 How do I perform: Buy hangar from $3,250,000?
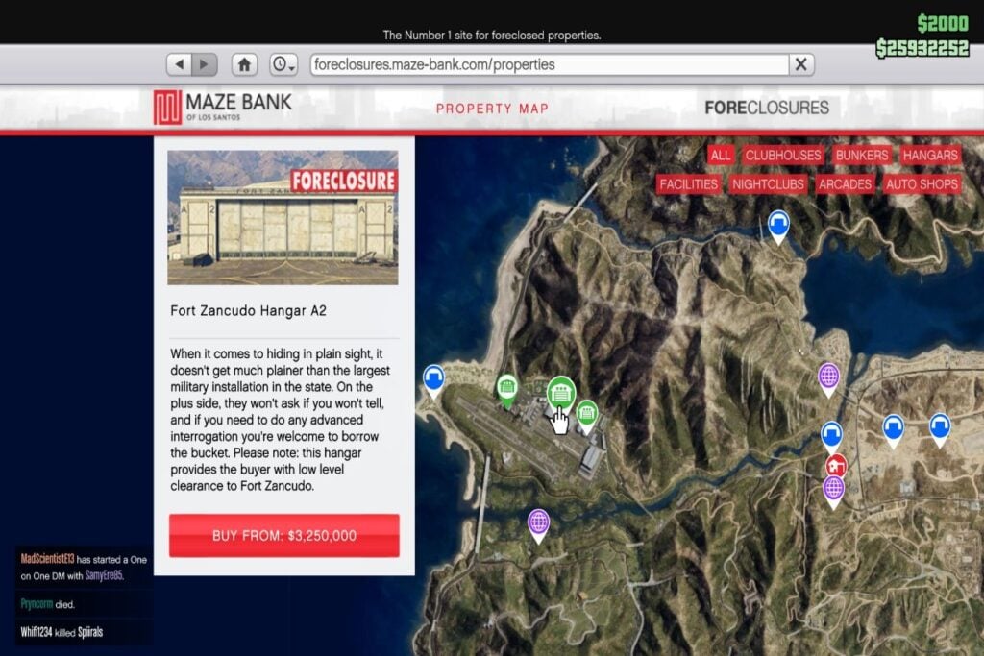[x=284, y=535]
